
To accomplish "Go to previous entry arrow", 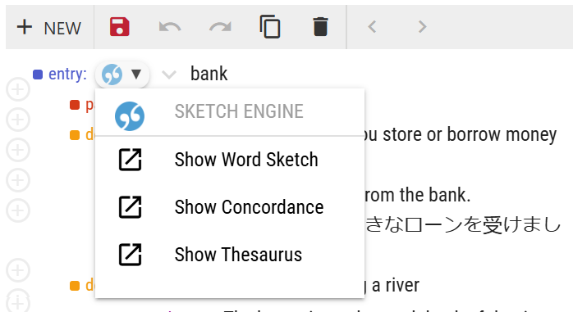I will click(x=372, y=26).
